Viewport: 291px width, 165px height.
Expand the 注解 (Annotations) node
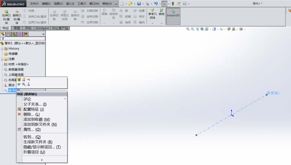point(2,59)
